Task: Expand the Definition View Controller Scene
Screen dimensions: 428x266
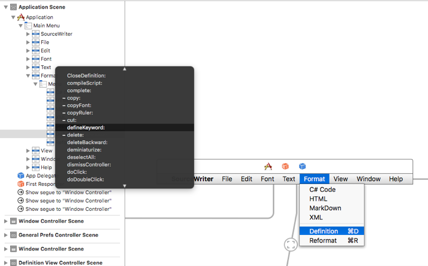Action: point(5,263)
